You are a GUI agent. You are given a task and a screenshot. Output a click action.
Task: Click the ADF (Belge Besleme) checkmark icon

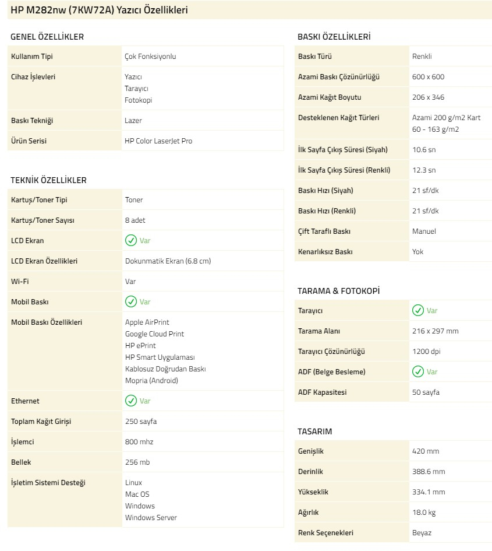(x=418, y=371)
